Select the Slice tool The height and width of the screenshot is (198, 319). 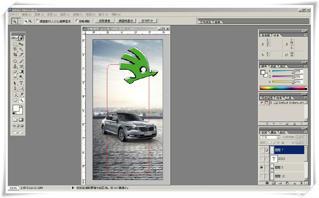pyautogui.click(x=21, y=54)
